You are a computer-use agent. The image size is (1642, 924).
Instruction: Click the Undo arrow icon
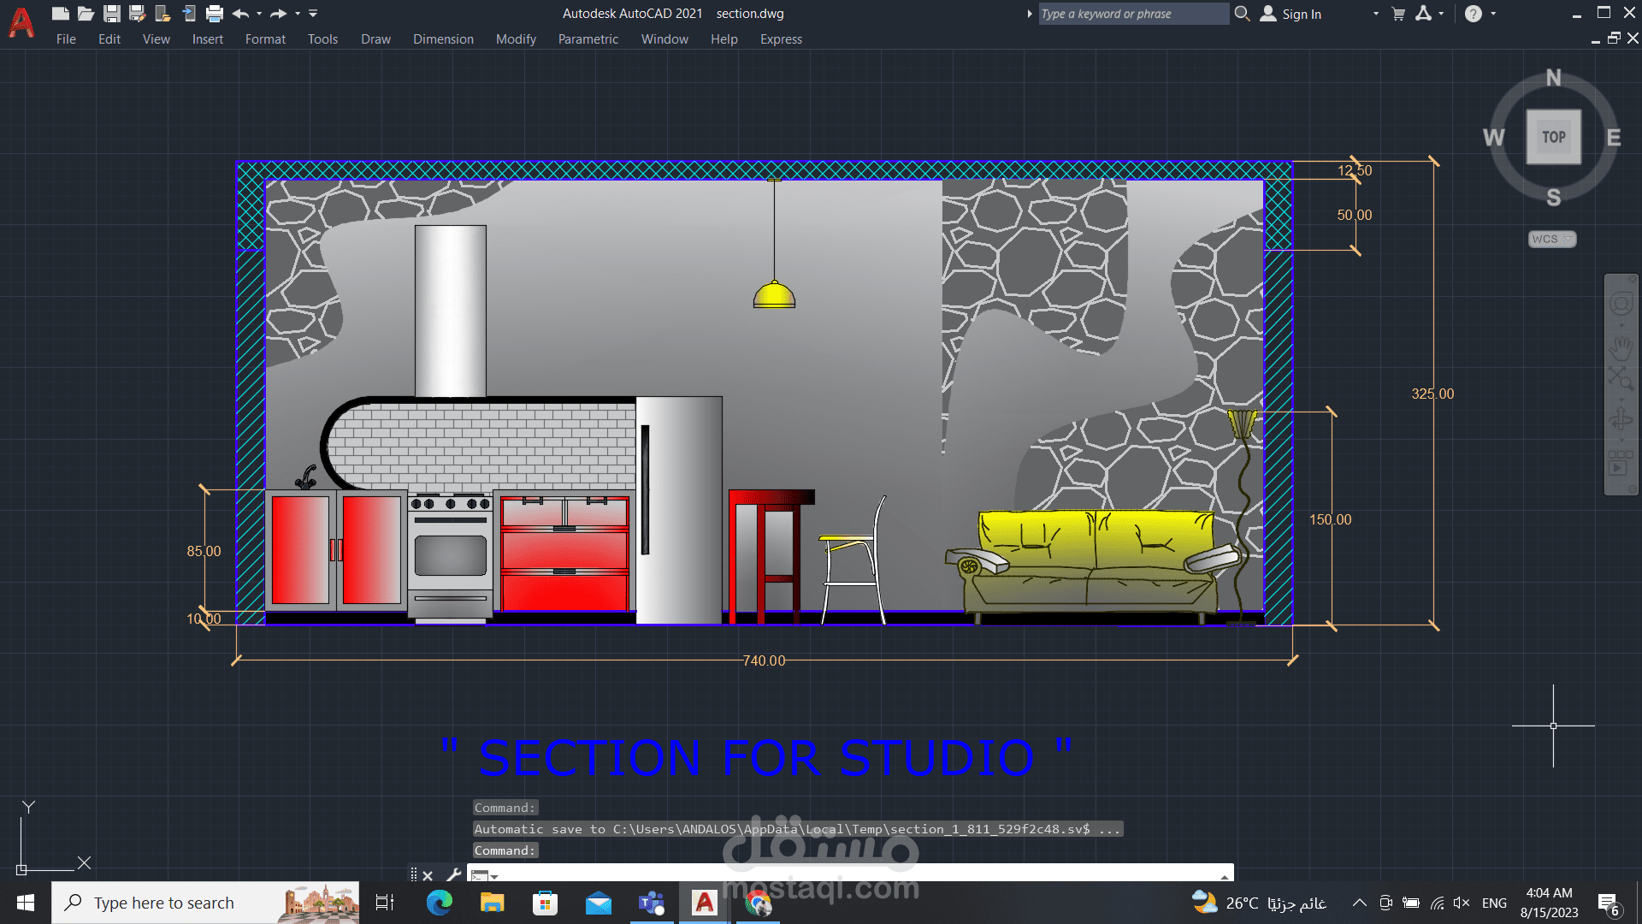tap(241, 14)
